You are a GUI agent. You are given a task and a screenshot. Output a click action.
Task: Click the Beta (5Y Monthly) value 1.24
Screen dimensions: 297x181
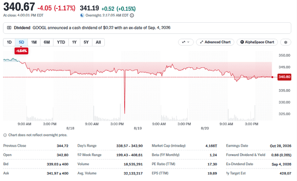213,155
